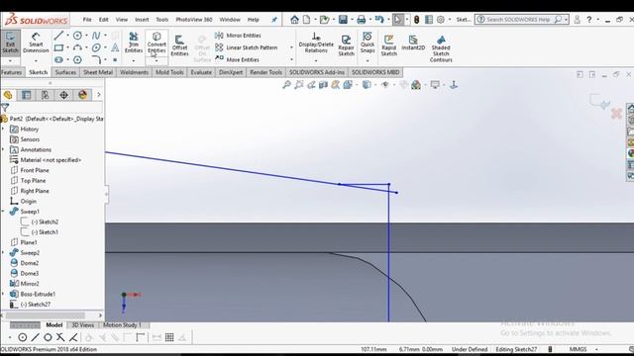Viewport: 634px width, 356px height.
Task: Open the PropertyManager tab
Action: (x=27, y=95)
